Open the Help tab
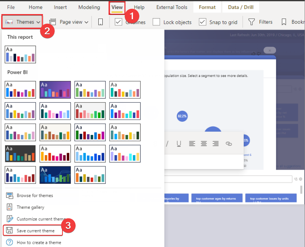Screen dimensions: 305x247 click(139, 7)
